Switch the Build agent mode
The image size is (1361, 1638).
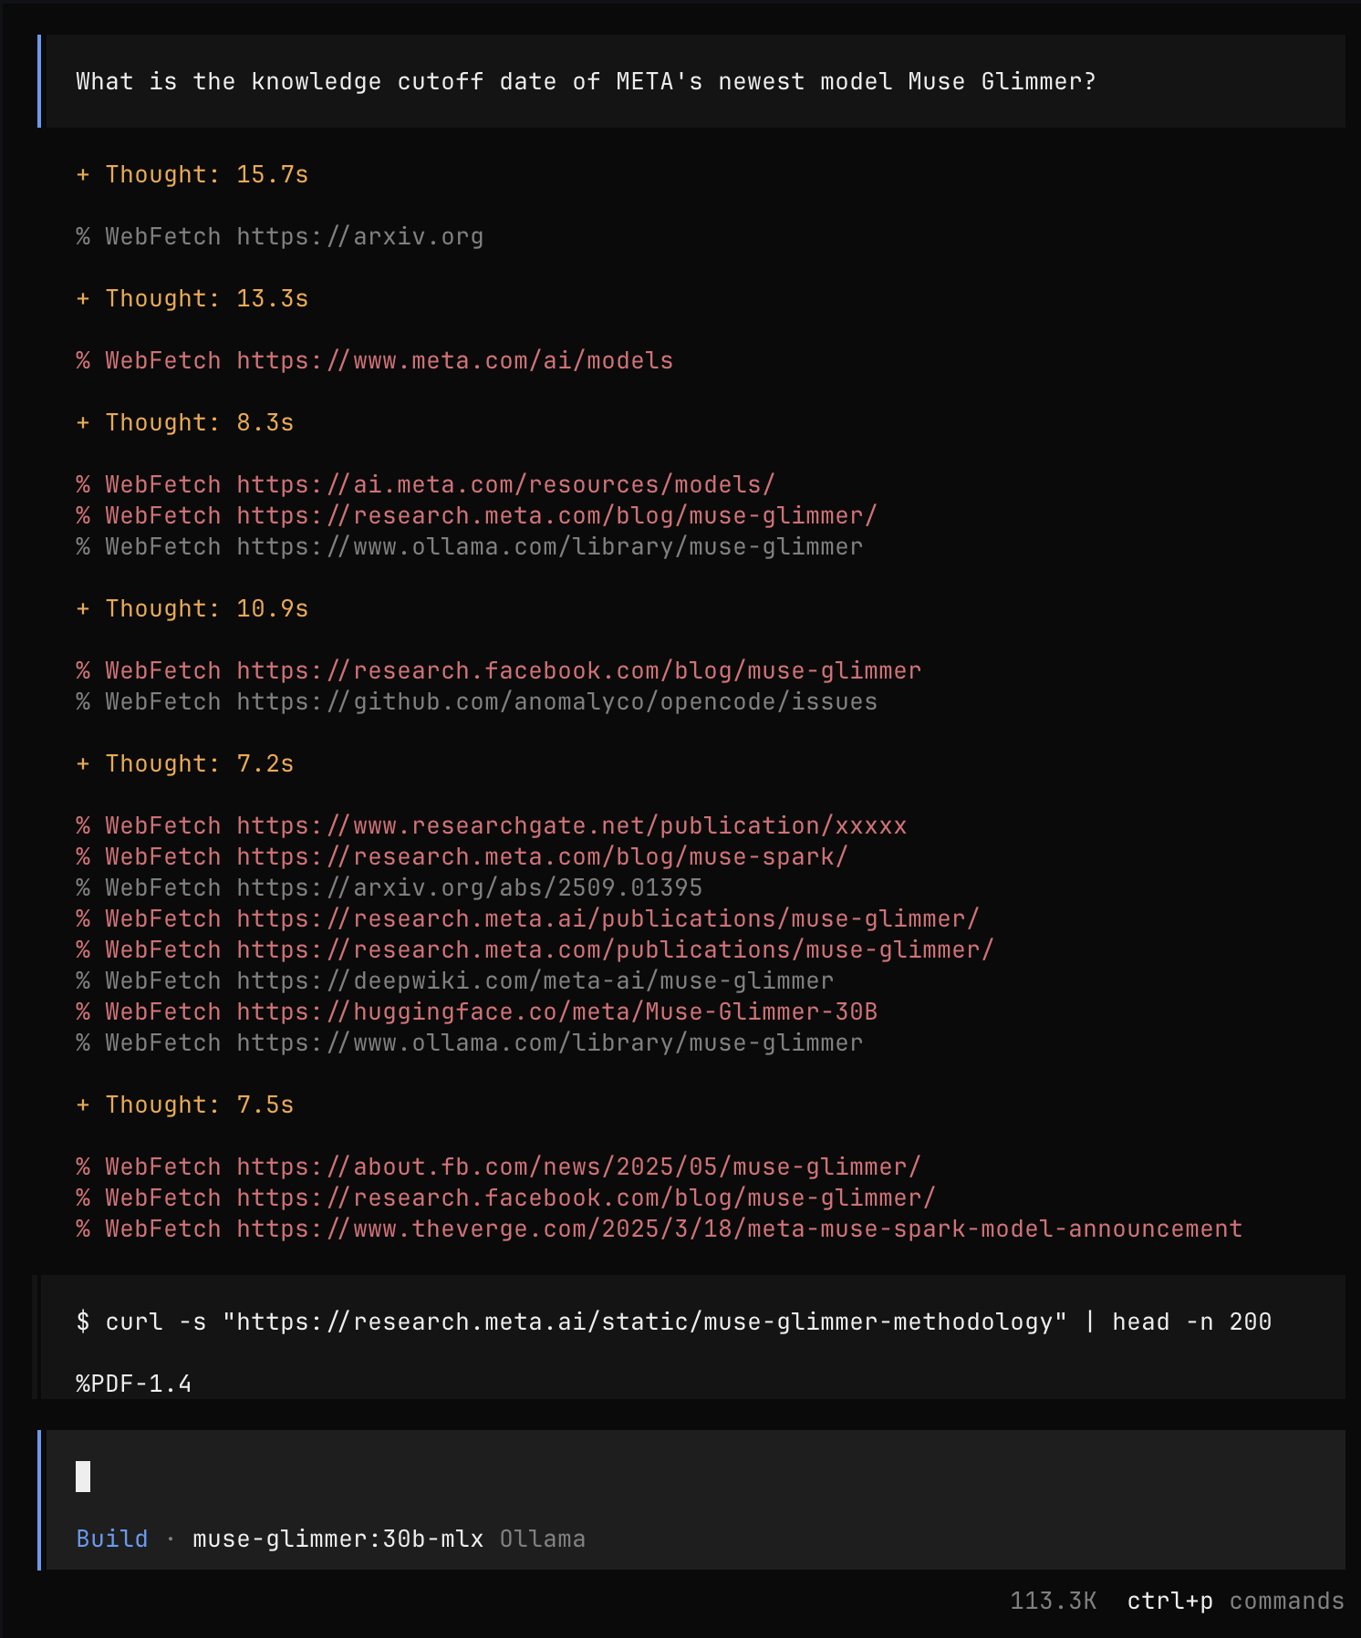pos(112,1539)
